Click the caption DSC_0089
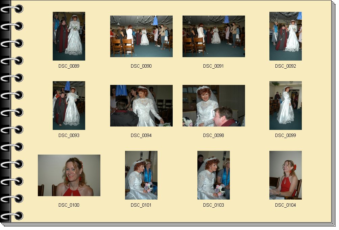 (69, 66)
